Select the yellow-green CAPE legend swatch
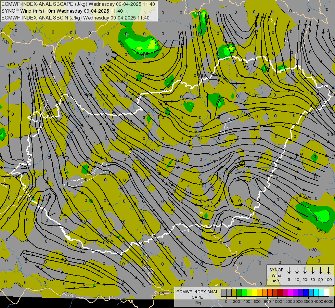The width and height of the screenshot is (335, 308). [x=249, y=293]
